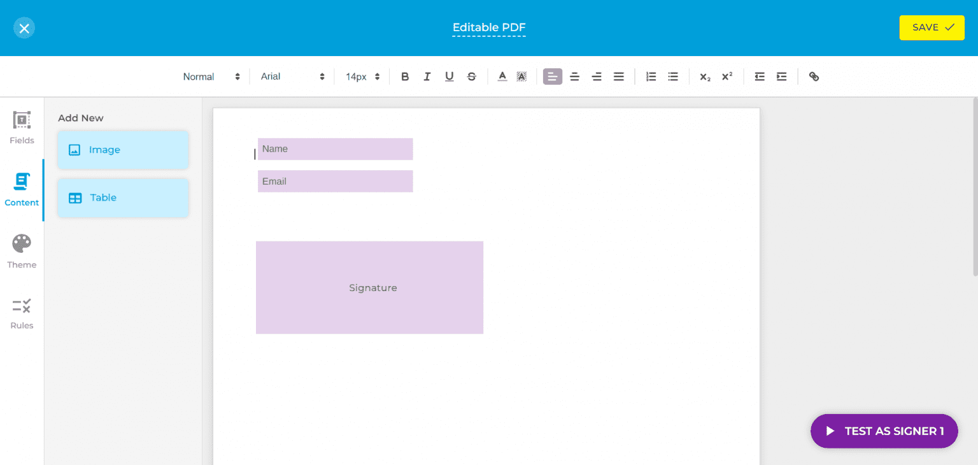Apply superscript formatting
This screenshot has width=978, height=465.
click(726, 76)
